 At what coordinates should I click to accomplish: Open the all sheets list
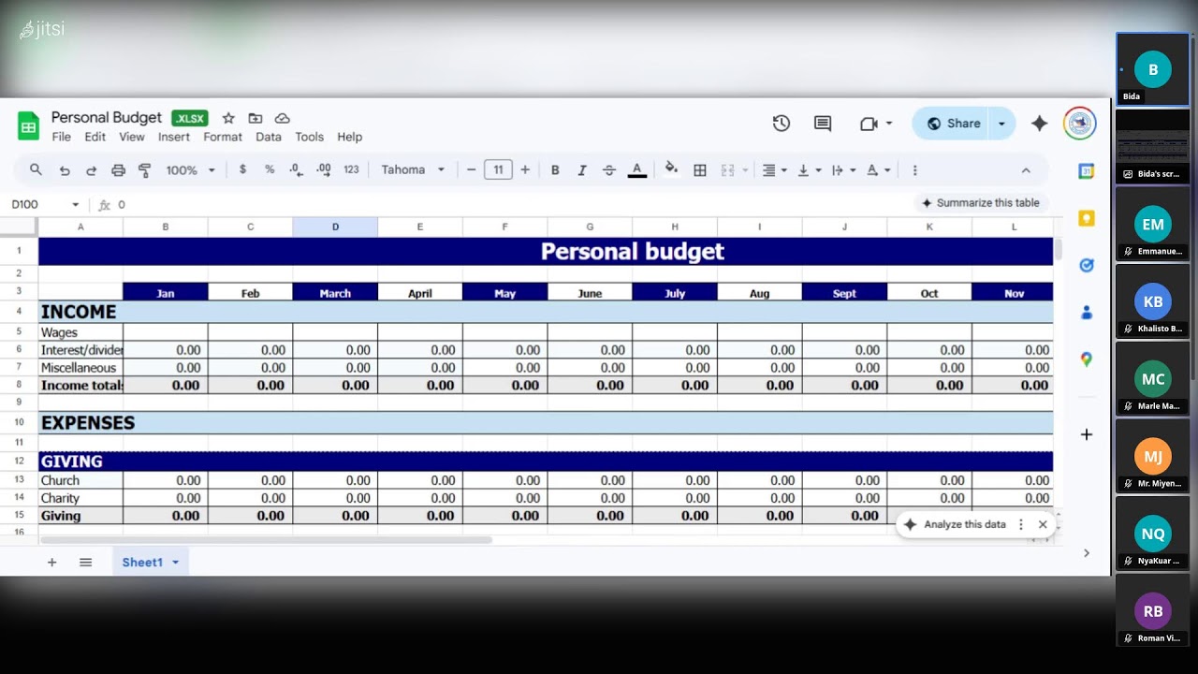coord(85,563)
